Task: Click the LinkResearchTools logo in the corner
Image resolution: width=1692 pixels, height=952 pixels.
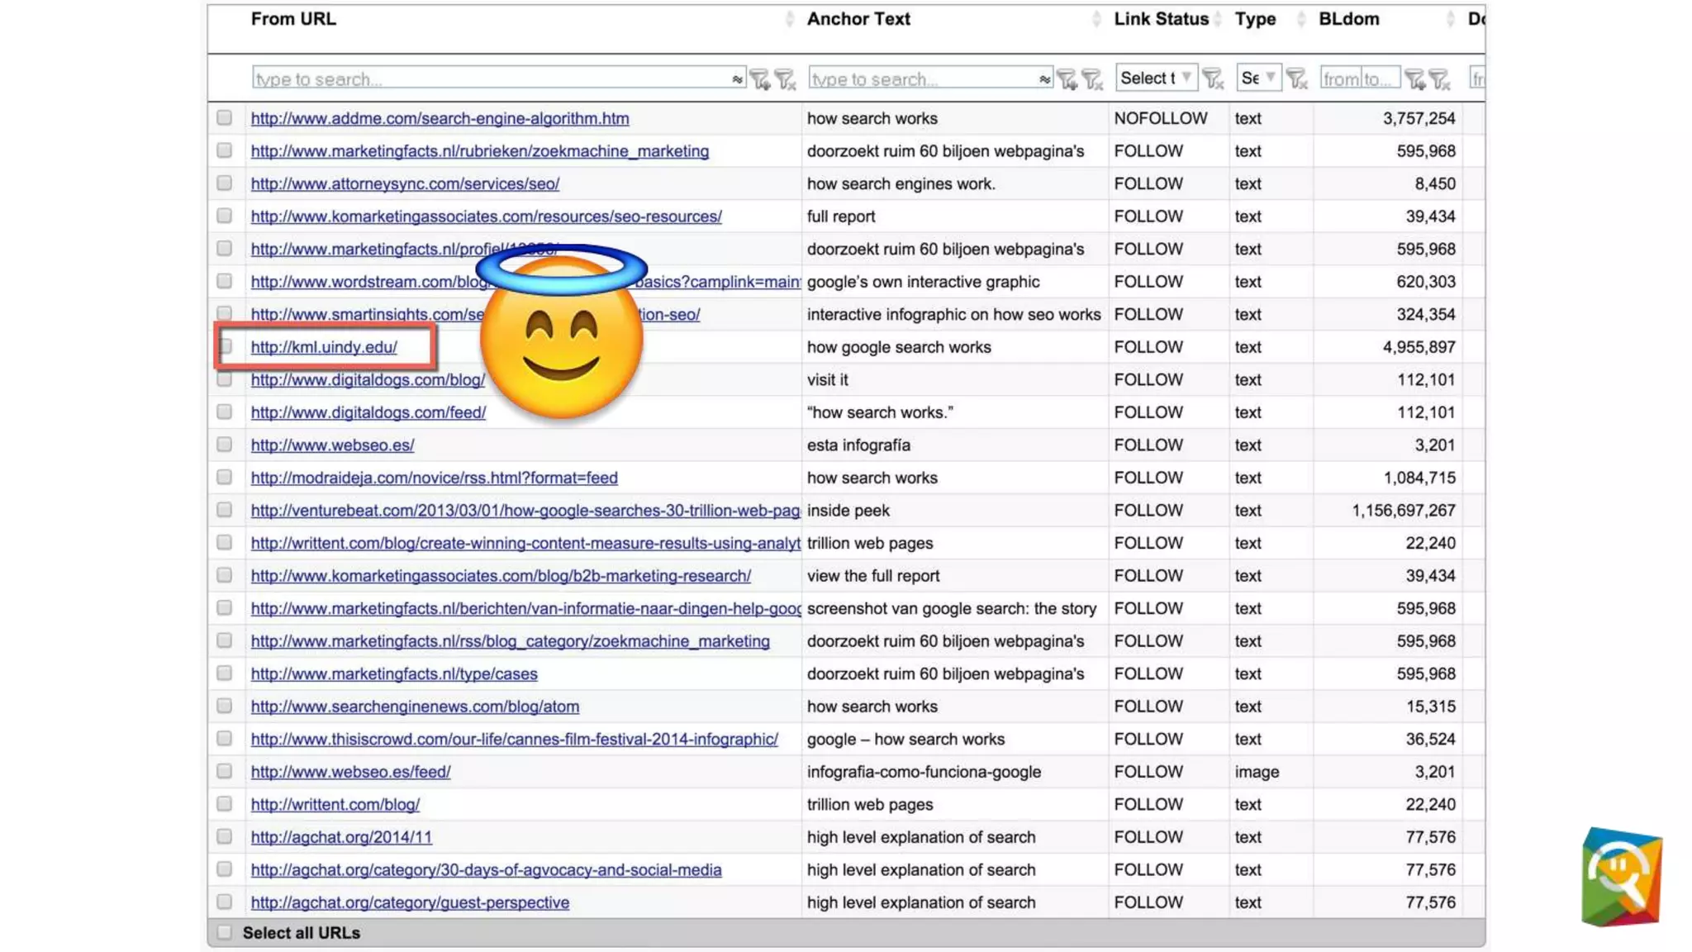Action: pyautogui.click(x=1621, y=877)
